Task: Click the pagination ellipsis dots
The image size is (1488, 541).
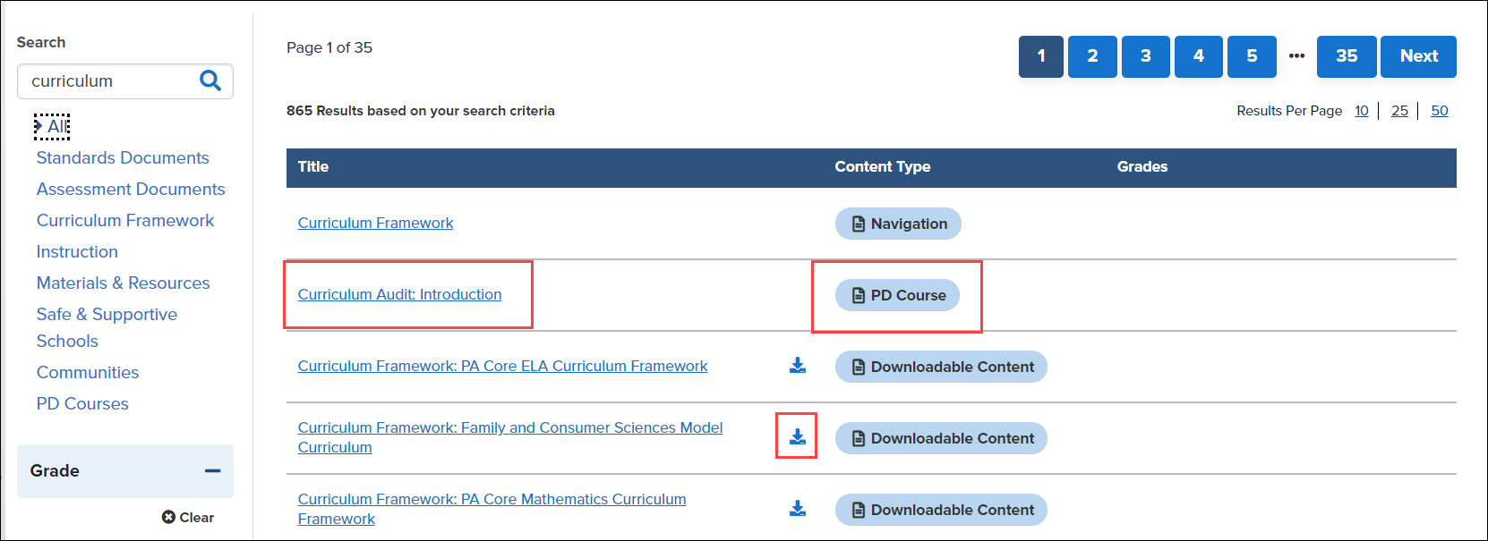Action: [1296, 56]
